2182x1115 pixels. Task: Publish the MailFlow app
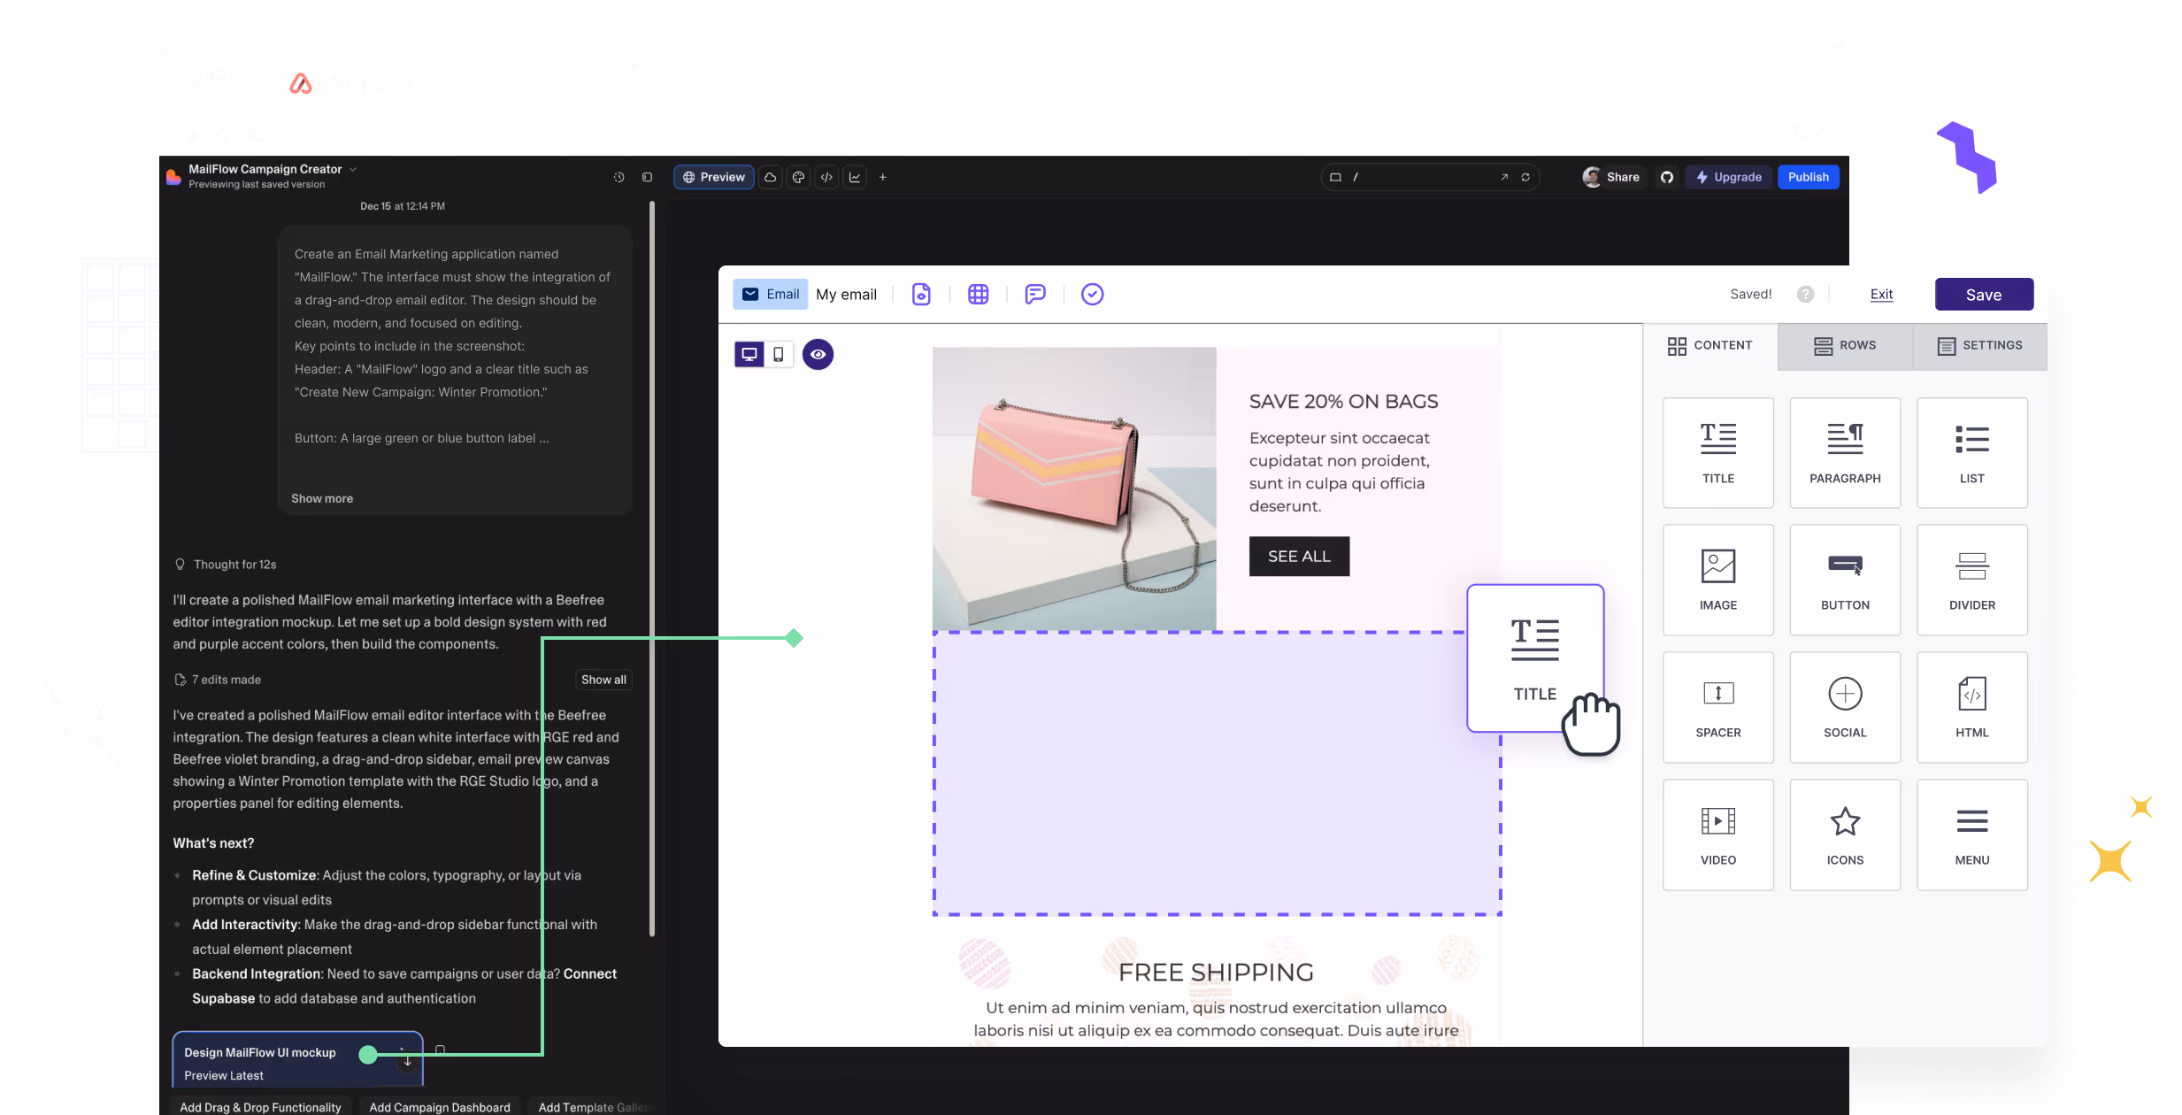pyautogui.click(x=1808, y=176)
